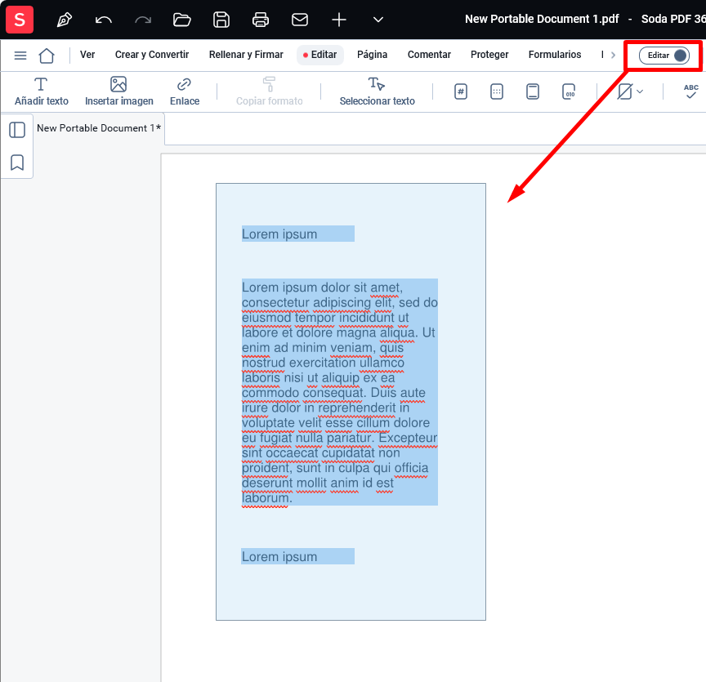Click the top 'Lorem ipsum' heading text block
This screenshot has width=706, height=682.
pyautogui.click(x=298, y=234)
